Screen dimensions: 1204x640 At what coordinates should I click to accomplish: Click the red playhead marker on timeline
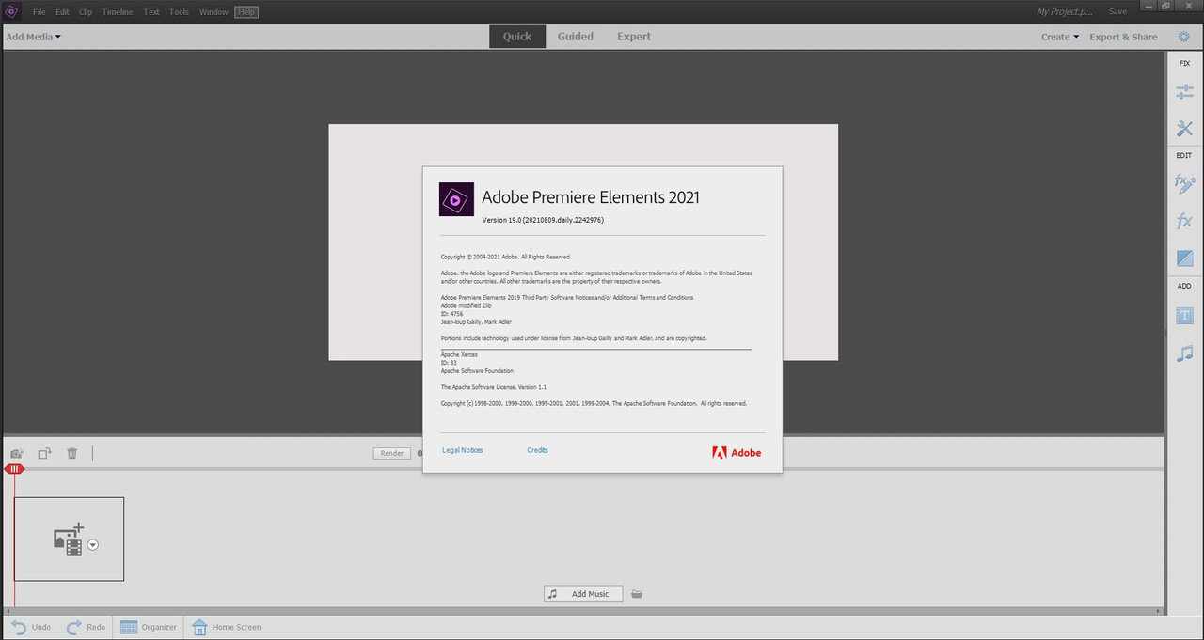click(x=14, y=468)
